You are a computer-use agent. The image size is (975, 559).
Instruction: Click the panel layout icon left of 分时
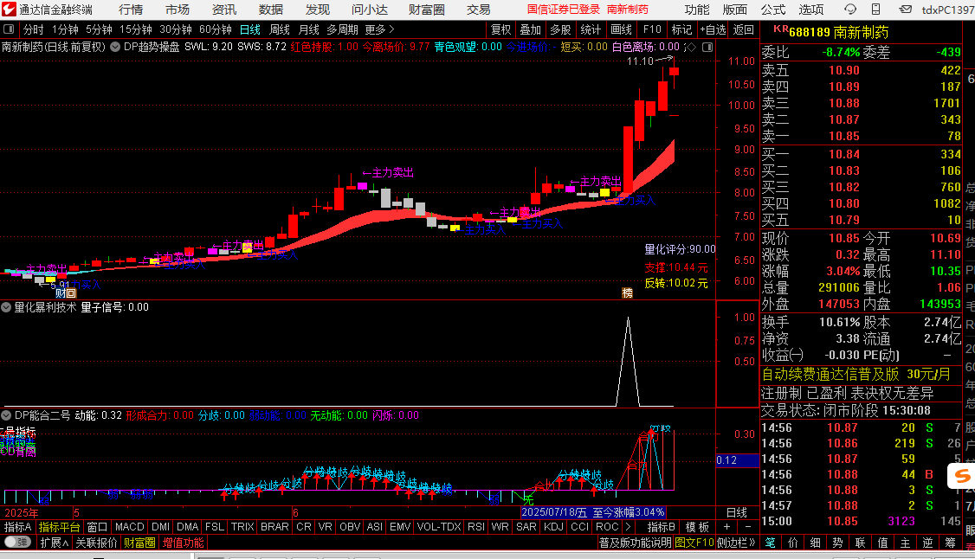click(9, 29)
